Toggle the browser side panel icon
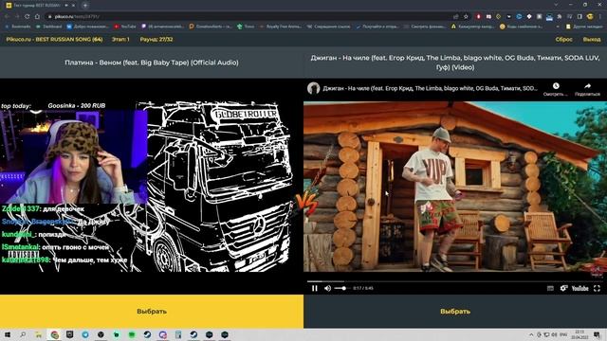The height and width of the screenshot is (341, 607). coord(579,17)
